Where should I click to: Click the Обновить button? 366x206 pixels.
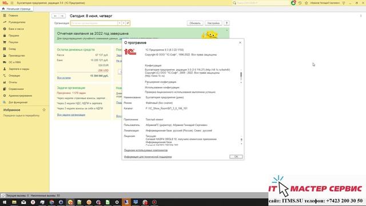point(195,23)
